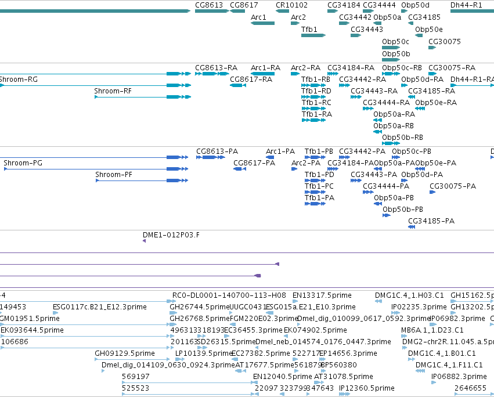494x397 pixels.
Task: Select gene CG34444 in top track
Action: click(x=368, y=11)
